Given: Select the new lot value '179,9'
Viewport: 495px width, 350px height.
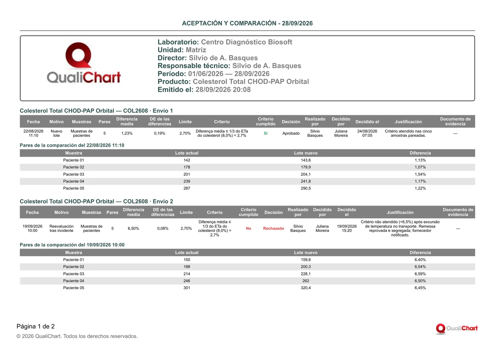Looking at the screenshot, I should coord(306,167).
